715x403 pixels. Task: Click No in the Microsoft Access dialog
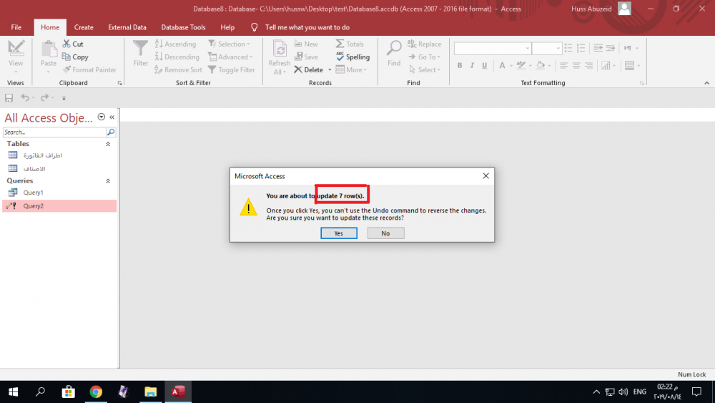coord(386,233)
